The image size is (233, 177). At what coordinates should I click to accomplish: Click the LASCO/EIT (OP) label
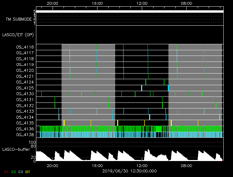[18, 35]
